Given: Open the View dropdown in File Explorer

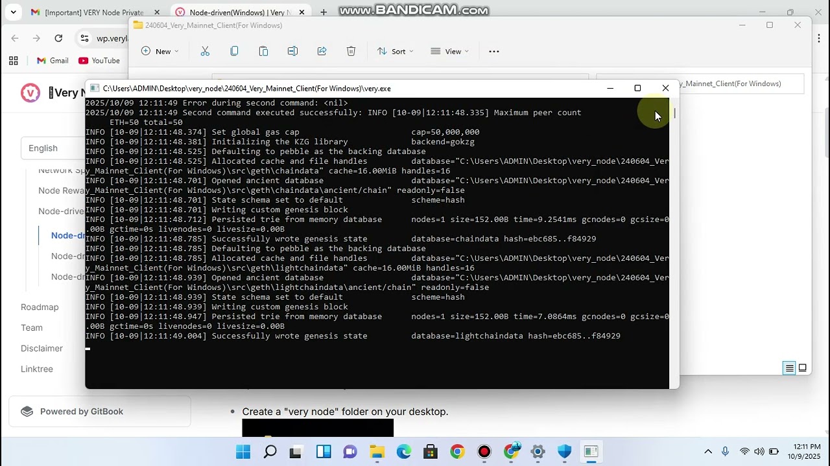Looking at the screenshot, I should 449,51.
